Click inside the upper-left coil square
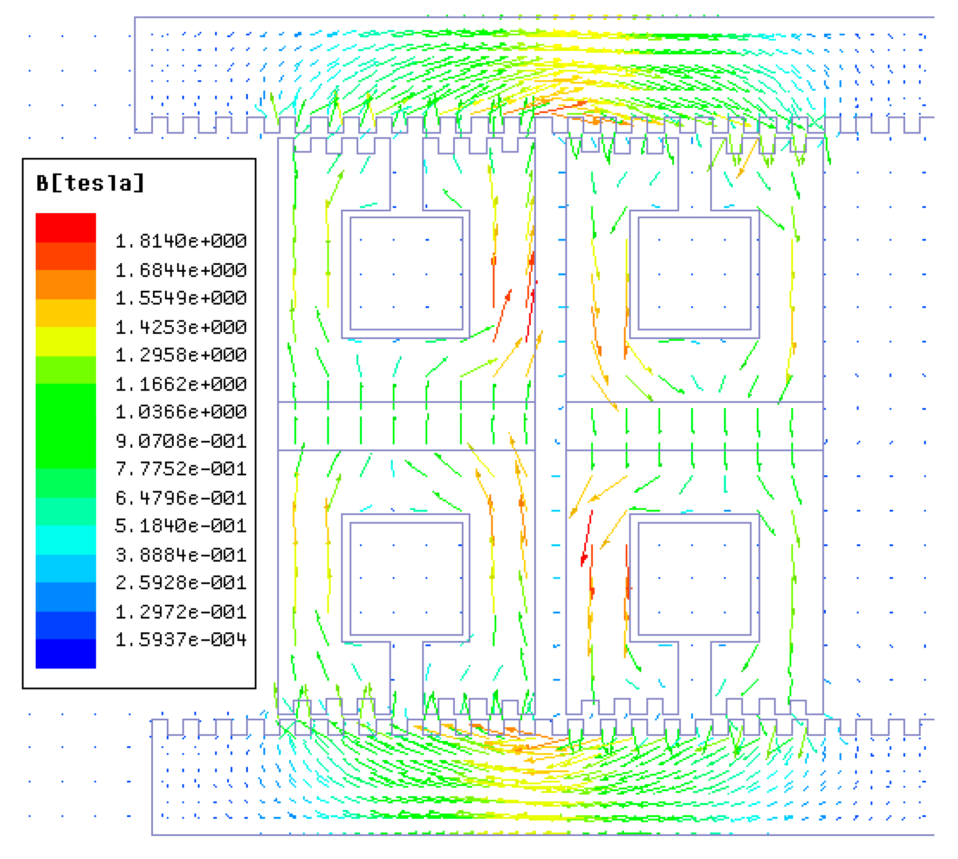This screenshot has width=958, height=859. [x=406, y=273]
